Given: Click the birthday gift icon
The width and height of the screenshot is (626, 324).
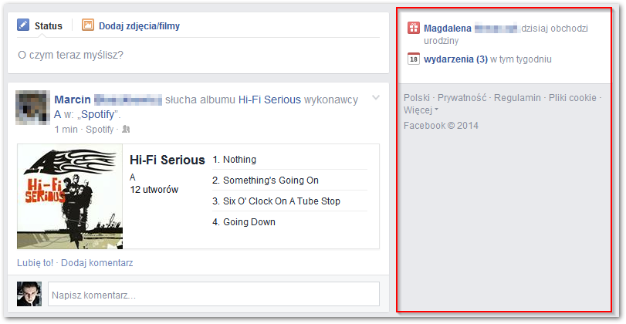Looking at the screenshot, I should tap(414, 29).
